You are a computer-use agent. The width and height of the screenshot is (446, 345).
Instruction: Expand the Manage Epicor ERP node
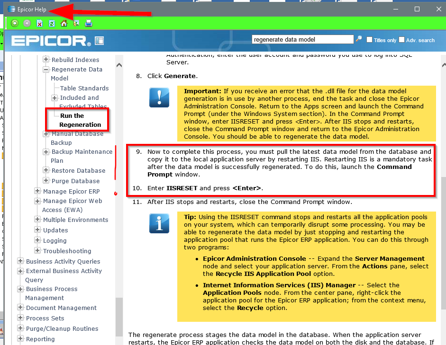pyautogui.click(x=37, y=191)
